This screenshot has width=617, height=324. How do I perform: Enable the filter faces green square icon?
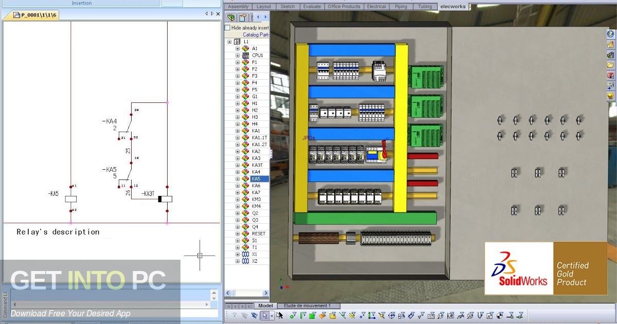pyautogui.click(x=313, y=316)
